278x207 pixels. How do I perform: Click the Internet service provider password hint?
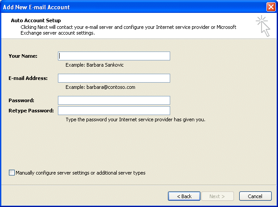coord(135,119)
